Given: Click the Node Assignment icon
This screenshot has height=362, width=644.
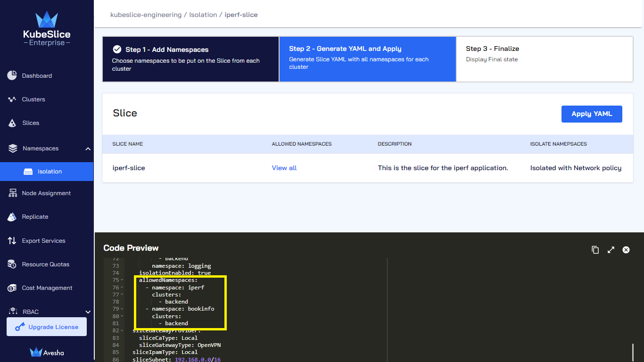Looking at the screenshot, I should pyautogui.click(x=13, y=193).
